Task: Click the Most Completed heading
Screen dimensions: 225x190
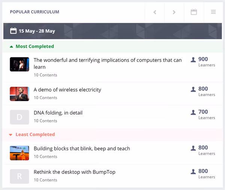Action: click(35, 47)
